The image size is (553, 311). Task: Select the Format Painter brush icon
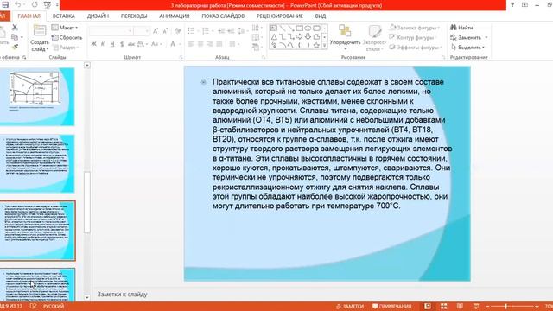click(15, 47)
